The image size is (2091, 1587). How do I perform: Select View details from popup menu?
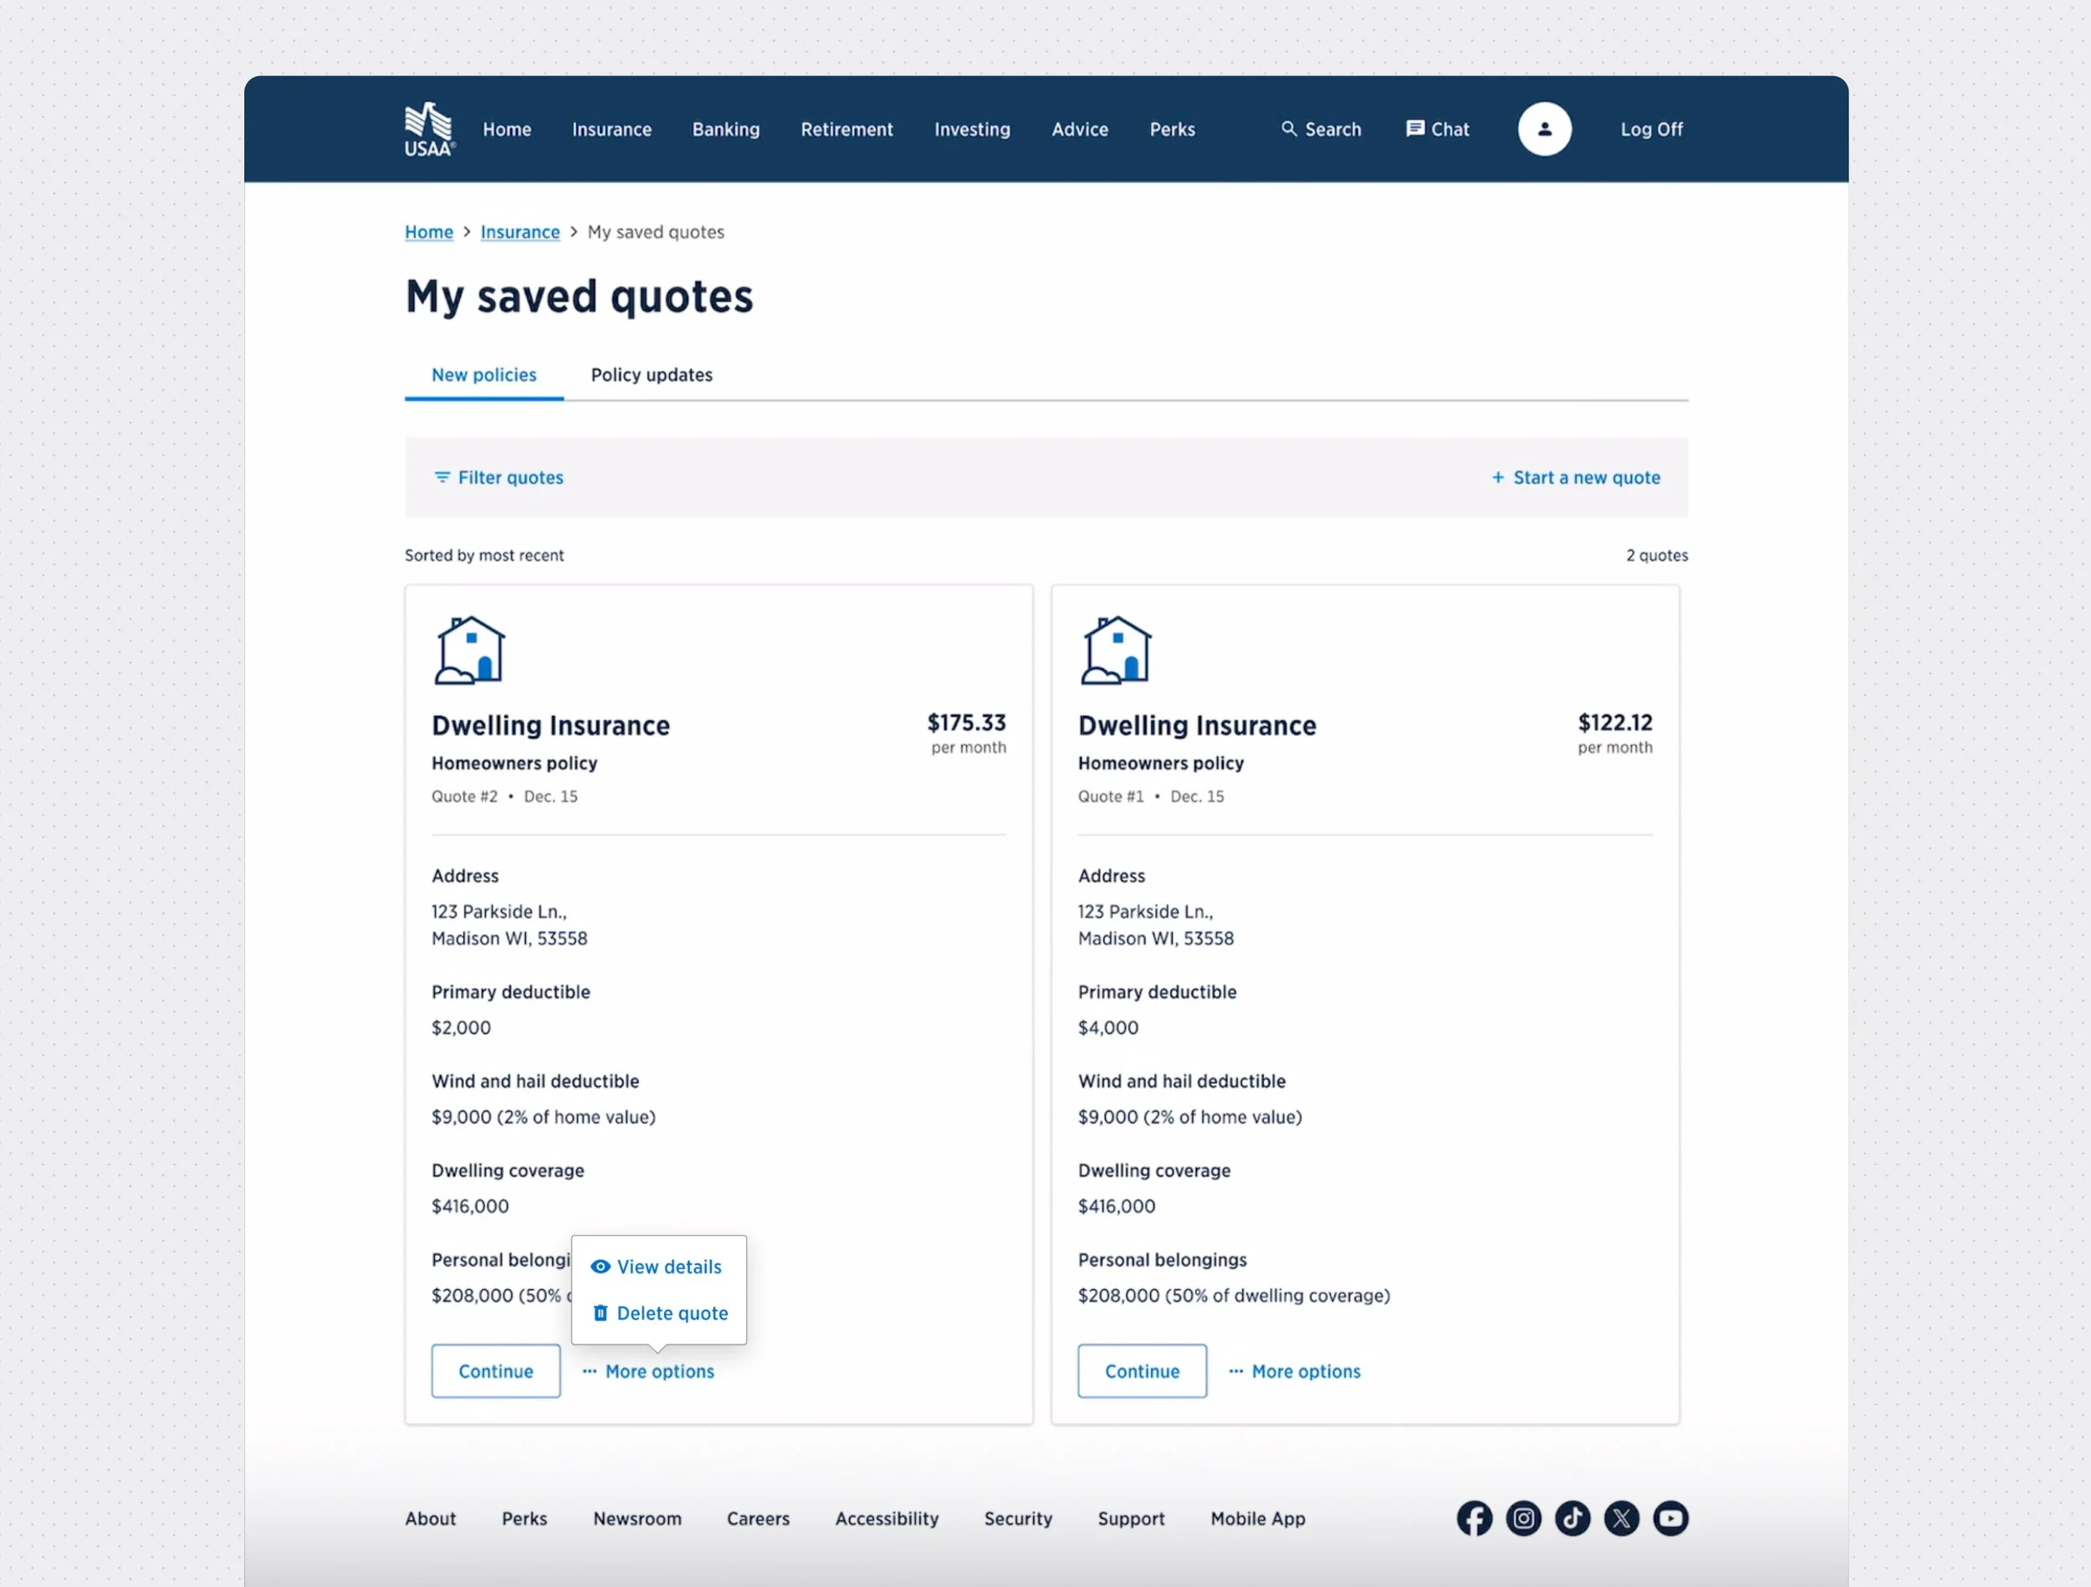click(x=657, y=1267)
